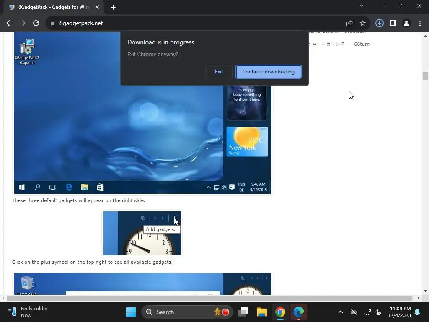Click the taskbar Search box

point(187,312)
